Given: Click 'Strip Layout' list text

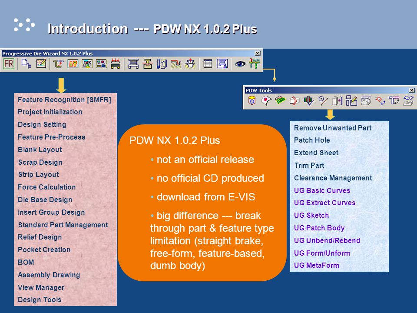Looking at the screenshot, I should pyautogui.click(x=39, y=175).
